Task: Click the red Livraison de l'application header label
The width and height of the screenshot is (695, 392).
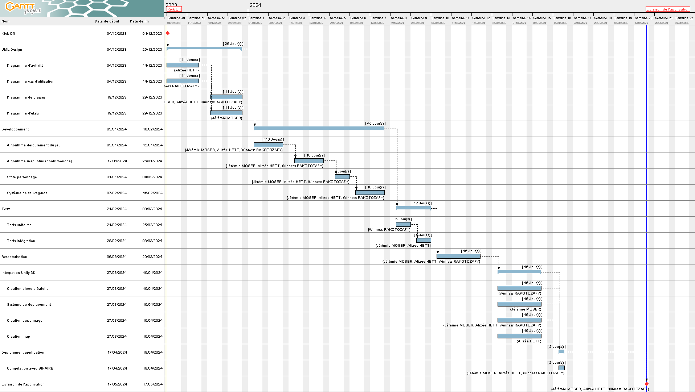Action: point(668,9)
